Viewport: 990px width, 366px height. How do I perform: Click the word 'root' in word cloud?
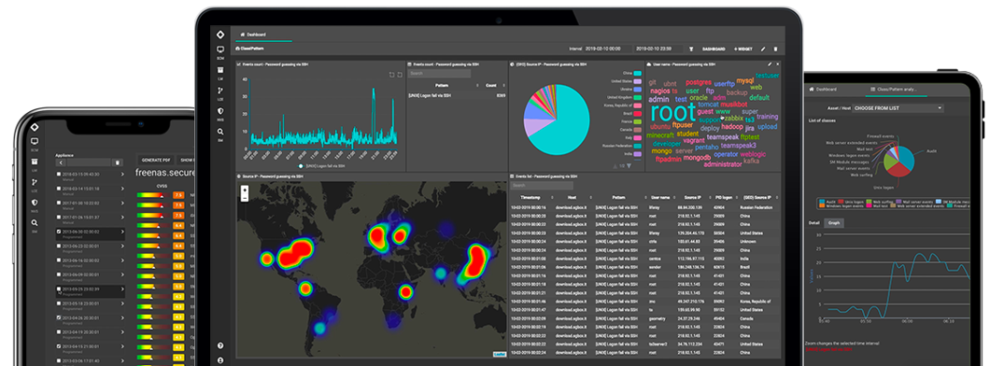[672, 113]
